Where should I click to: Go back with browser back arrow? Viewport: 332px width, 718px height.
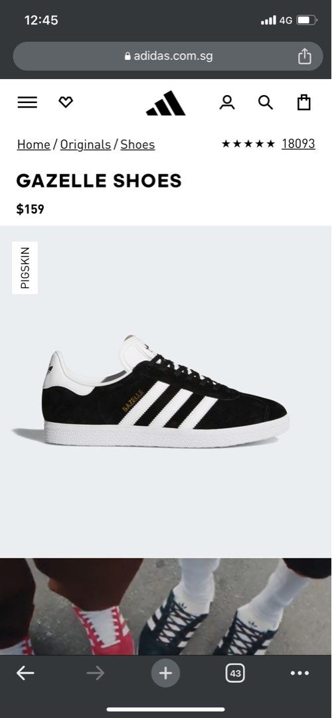(x=25, y=673)
